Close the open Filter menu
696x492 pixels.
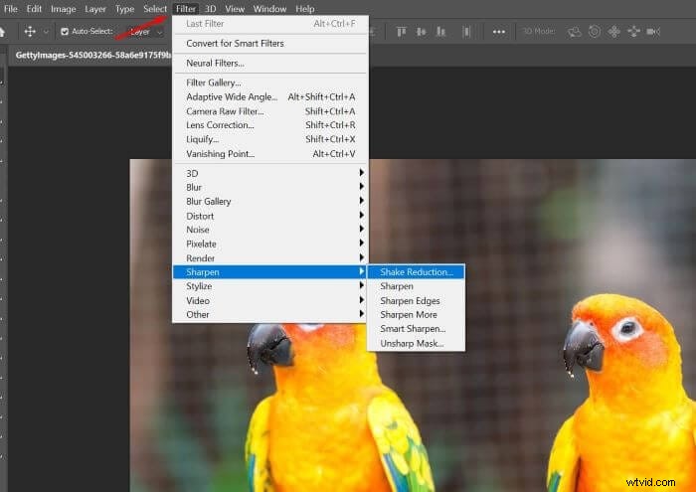click(x=185, y=8)
